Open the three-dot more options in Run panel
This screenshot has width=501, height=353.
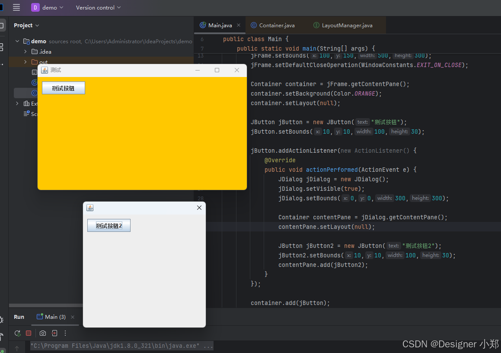pos(65,333)
